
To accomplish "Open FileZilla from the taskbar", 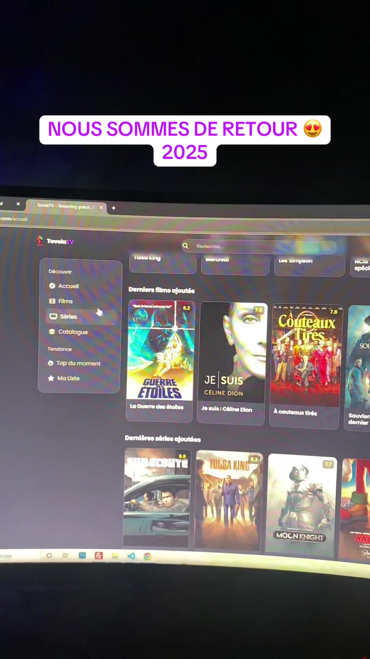I will coord(99,555).
